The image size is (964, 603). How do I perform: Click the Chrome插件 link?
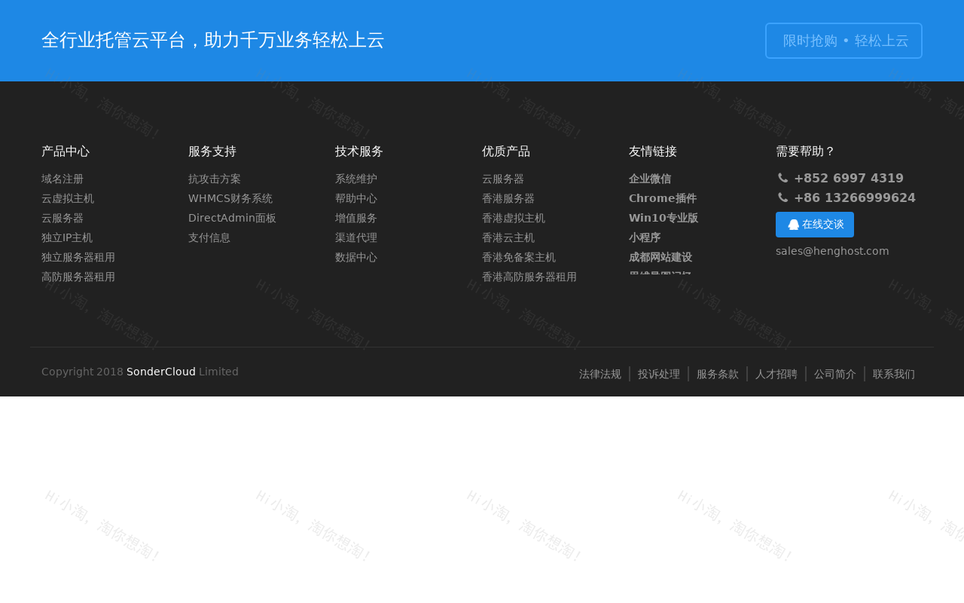click(662, 197)
